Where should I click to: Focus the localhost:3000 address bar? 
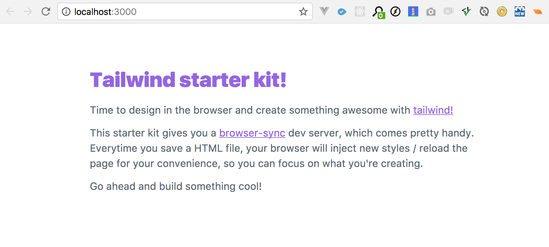185,12
